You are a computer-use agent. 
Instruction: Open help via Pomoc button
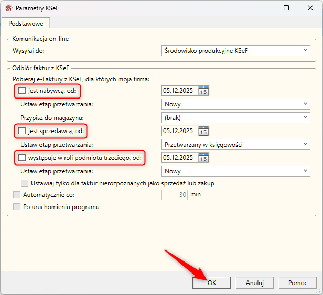pos(297,282)
